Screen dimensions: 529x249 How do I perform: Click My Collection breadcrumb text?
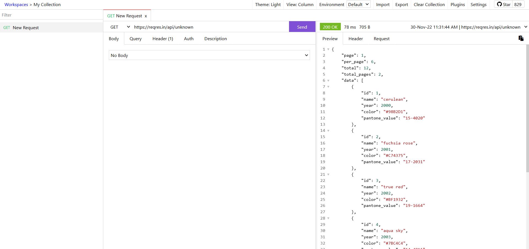point(47,4)
